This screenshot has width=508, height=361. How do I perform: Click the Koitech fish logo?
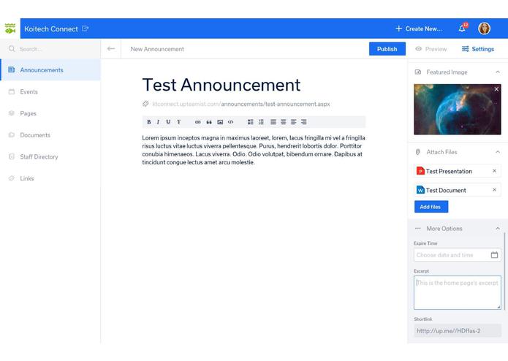click(10, 28)
